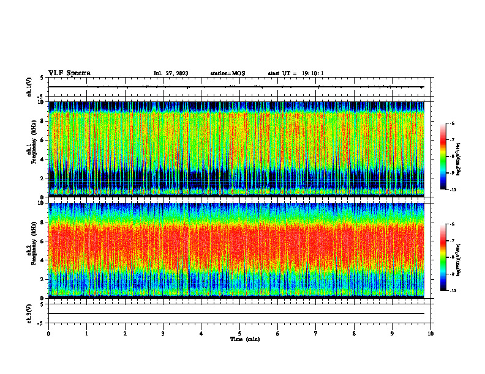Image resolution: width=485 pixels, height=374 pixels.
Task: Click the "ch.1(V)" axis label
Action: (x=29, y=87)
